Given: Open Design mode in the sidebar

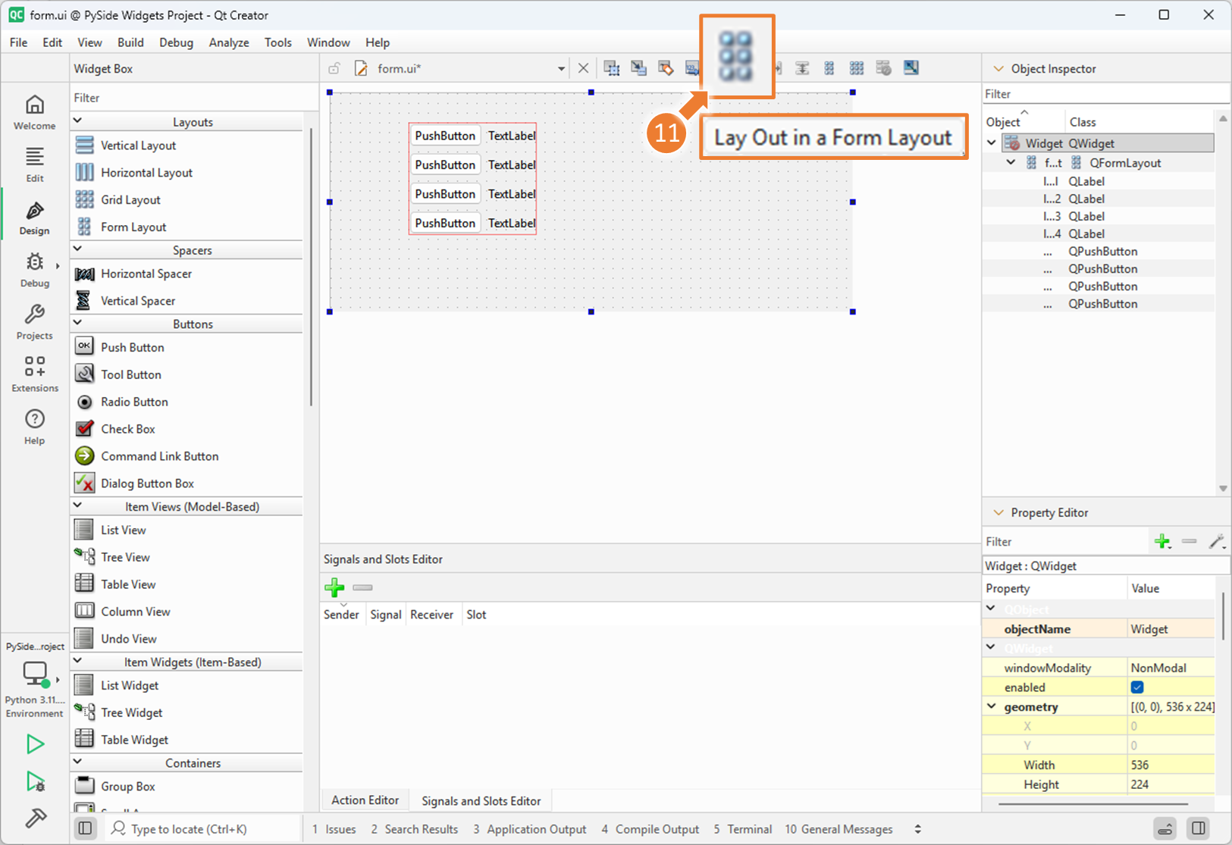Looking at the screenshot, I should point(35,218).
